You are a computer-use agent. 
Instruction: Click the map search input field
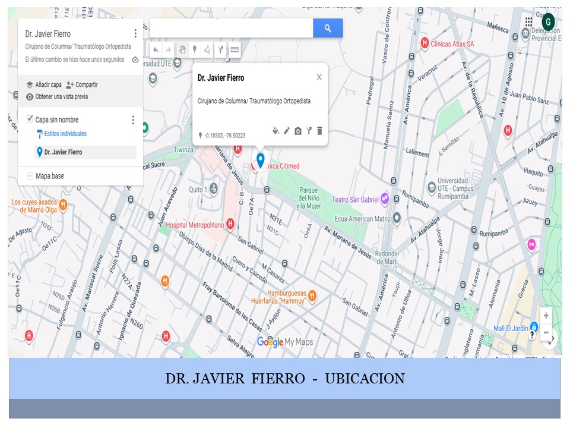point(232,28)
